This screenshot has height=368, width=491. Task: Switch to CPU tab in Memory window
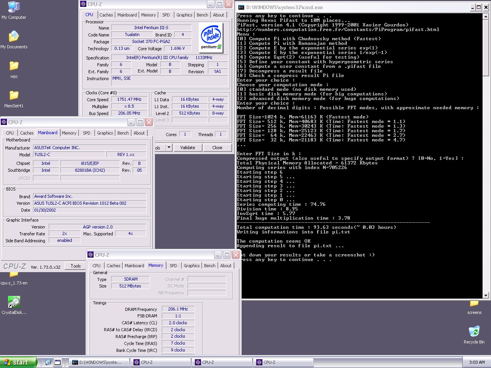pyautogui.click(x=97, y=266)
